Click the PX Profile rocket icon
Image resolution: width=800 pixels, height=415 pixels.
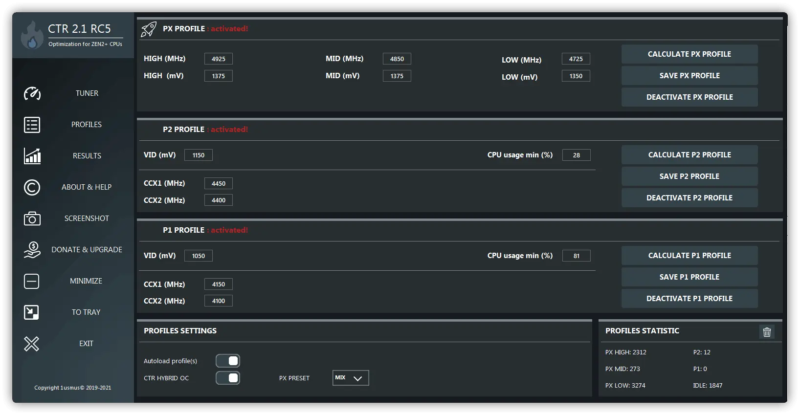pyautogui.click(x=149, y=29)
